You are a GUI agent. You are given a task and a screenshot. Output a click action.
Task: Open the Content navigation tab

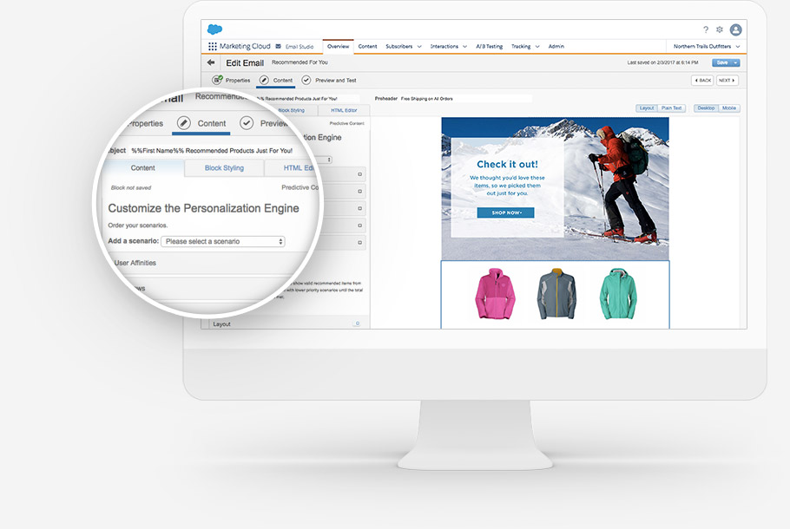[x=368, y=46]
